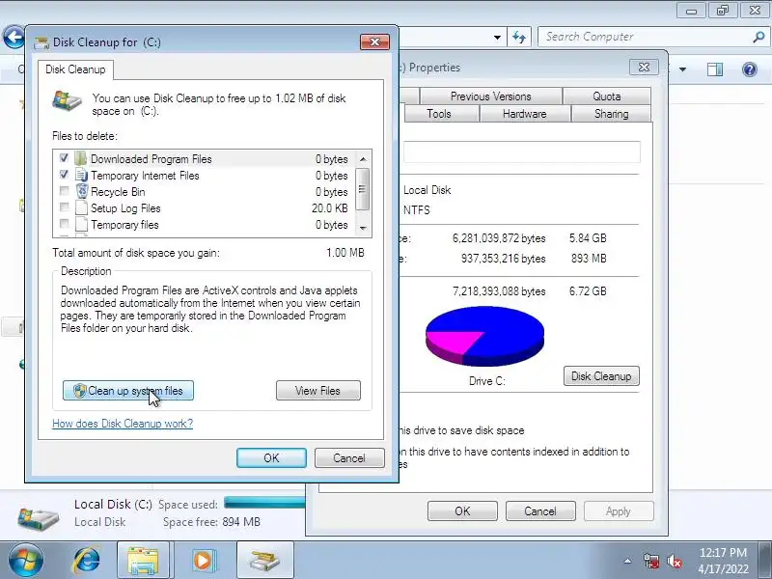Open Windows Explorer taskbar icon
The width and height of the screenshot is (772, 579).
point(143,561)
